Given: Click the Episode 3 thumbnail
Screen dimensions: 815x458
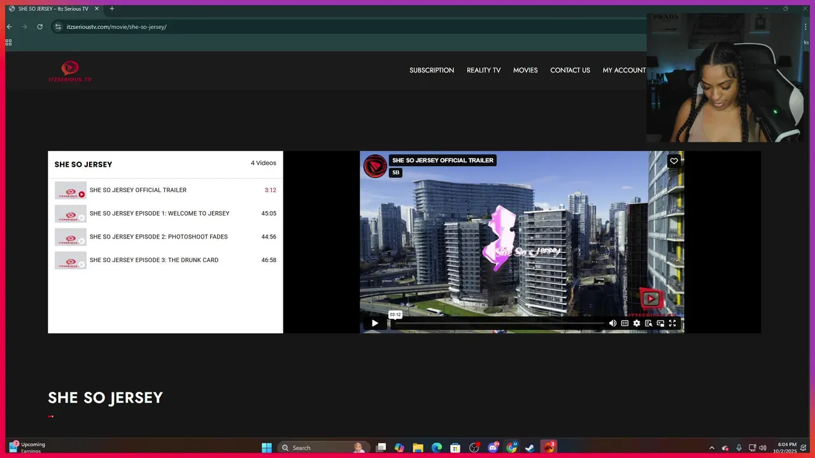Looking at the screenshot, I should click(70, 260).
